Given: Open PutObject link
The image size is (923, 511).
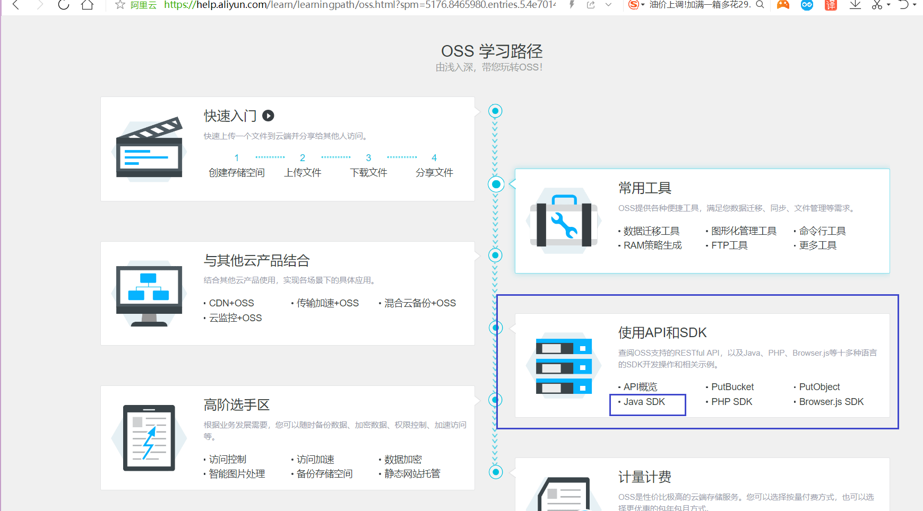Looking at the screenshot, I should (x=820, y=386).
